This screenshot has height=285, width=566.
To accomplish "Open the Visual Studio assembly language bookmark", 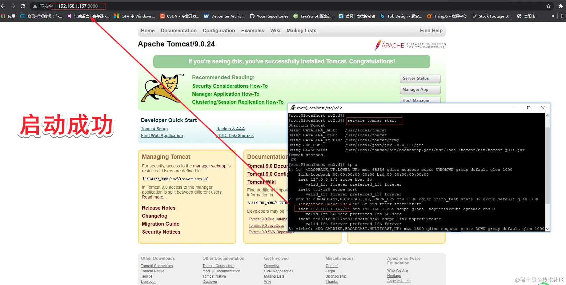I will point(88,16).
